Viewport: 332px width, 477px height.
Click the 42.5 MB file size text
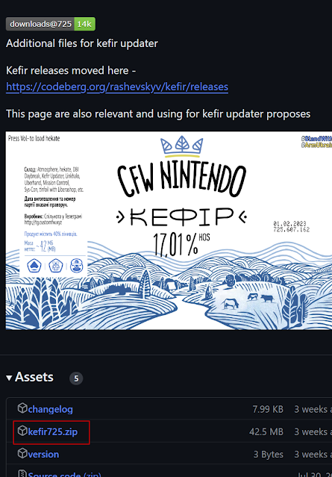point(266,431)
